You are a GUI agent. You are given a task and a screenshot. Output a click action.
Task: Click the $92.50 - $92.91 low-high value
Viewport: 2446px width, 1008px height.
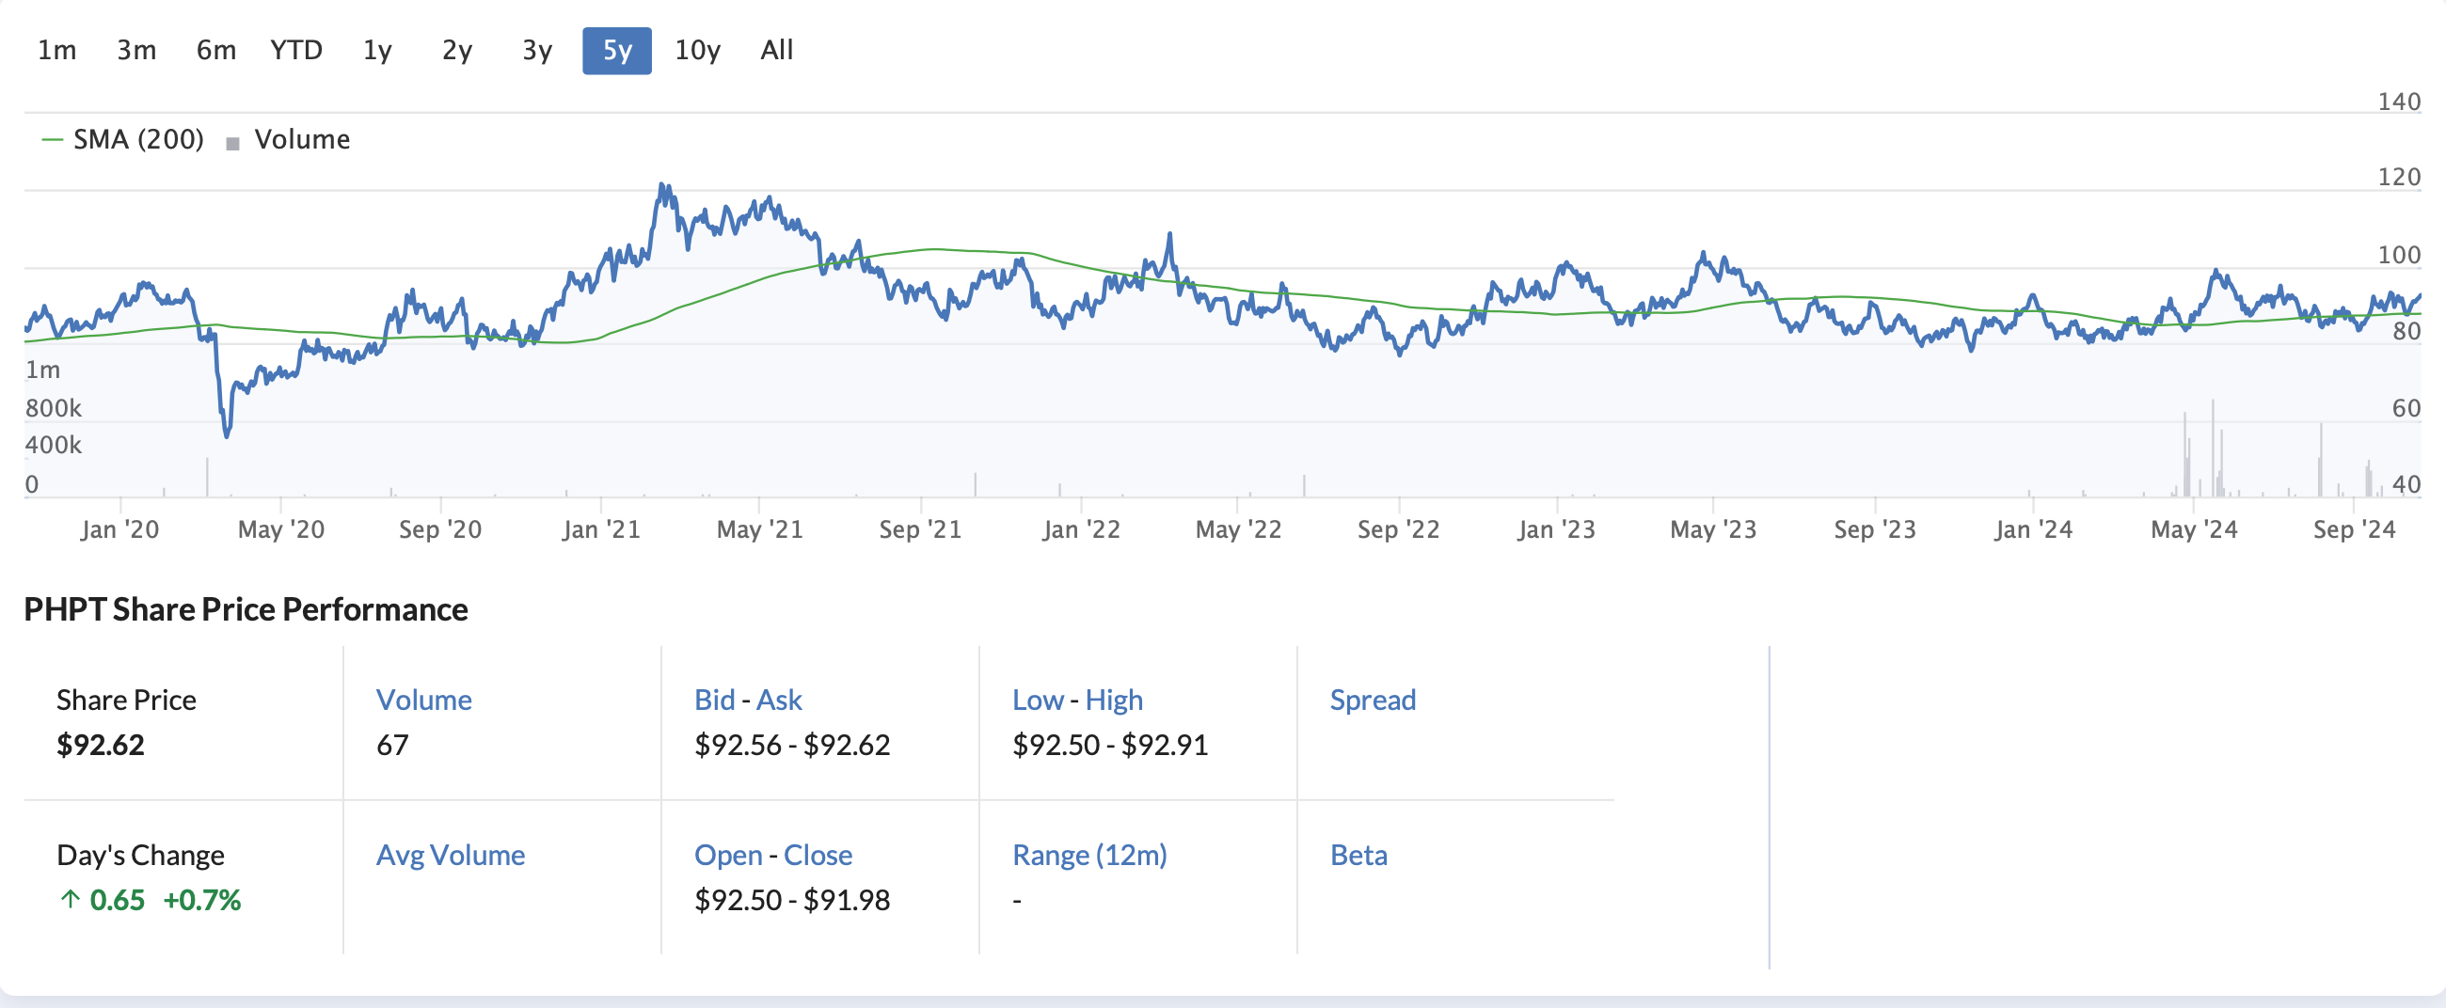click(1110, 745)
